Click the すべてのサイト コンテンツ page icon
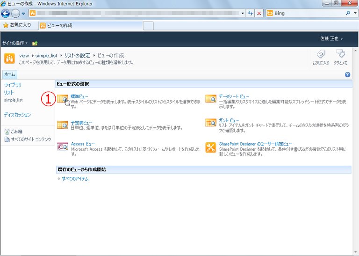The image size is (359, 256). click(x=7, y=139)
